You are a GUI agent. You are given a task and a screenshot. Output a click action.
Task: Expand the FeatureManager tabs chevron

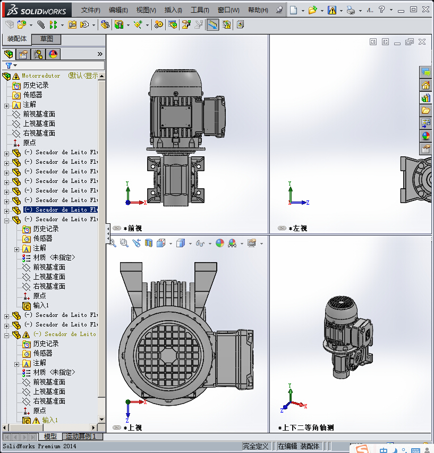point(100,54)
